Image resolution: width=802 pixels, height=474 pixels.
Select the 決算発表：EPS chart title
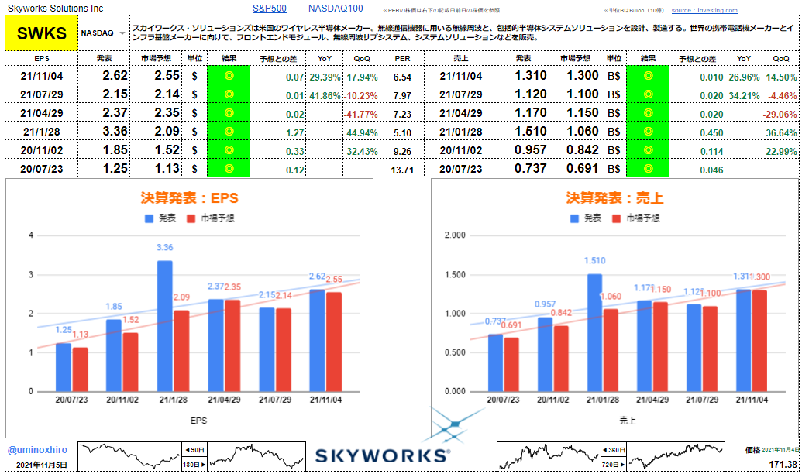pyautogui.click(x=189, y=197)
